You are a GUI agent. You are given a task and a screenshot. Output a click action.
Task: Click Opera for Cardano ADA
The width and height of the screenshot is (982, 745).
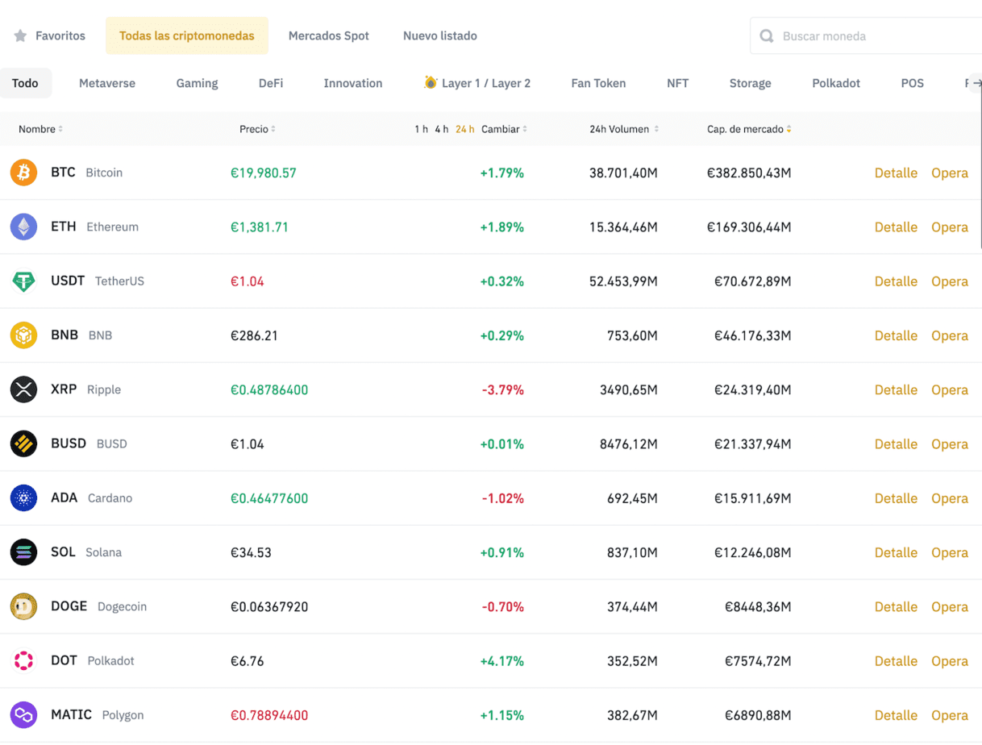[x=950, y=498]
